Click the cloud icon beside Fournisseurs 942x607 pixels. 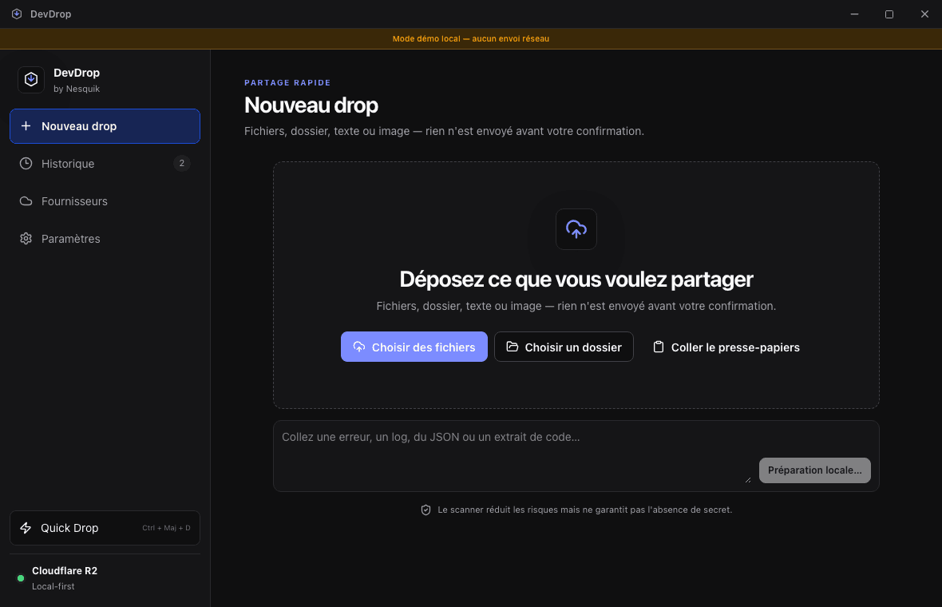(26, 201)
